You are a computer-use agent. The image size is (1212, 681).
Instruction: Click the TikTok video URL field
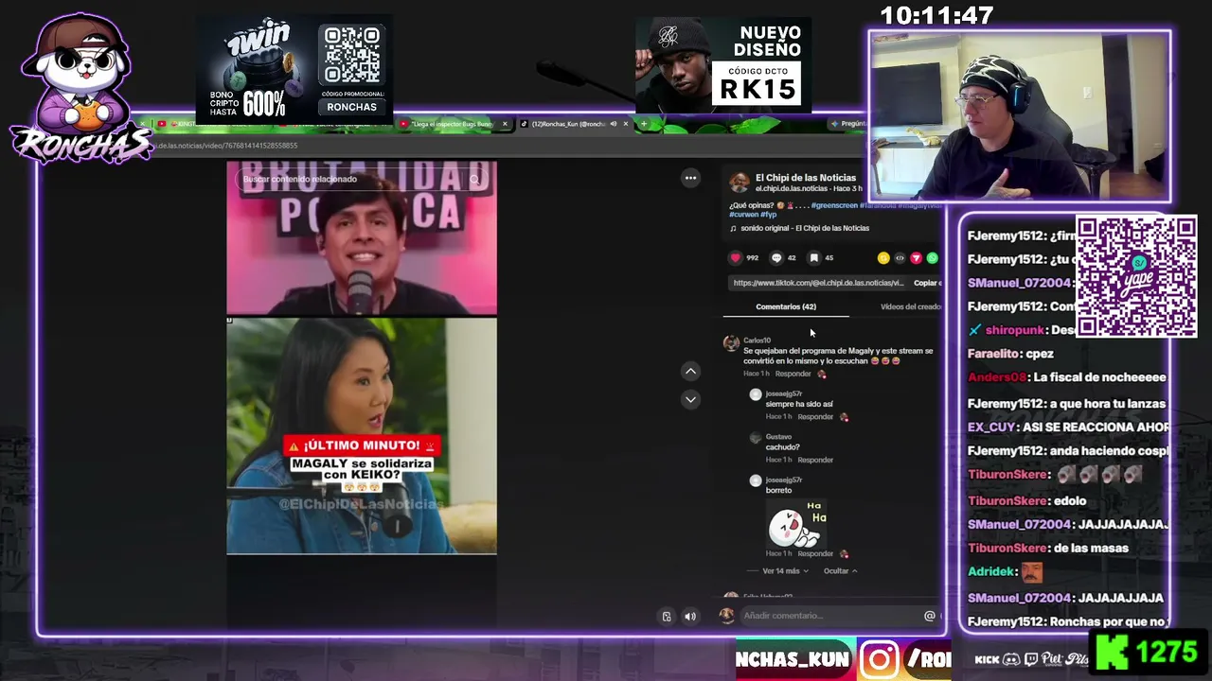tap(818, 283)
